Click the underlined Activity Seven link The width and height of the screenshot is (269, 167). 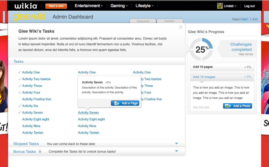(88, 113)
